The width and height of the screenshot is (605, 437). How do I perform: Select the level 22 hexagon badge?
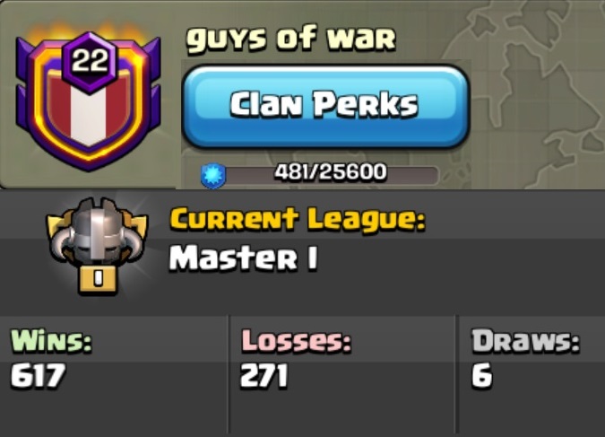pyautogui.click(x=90, y=63)
